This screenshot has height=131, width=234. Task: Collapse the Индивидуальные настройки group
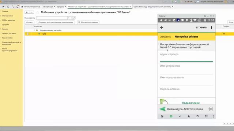click(34, 30)
